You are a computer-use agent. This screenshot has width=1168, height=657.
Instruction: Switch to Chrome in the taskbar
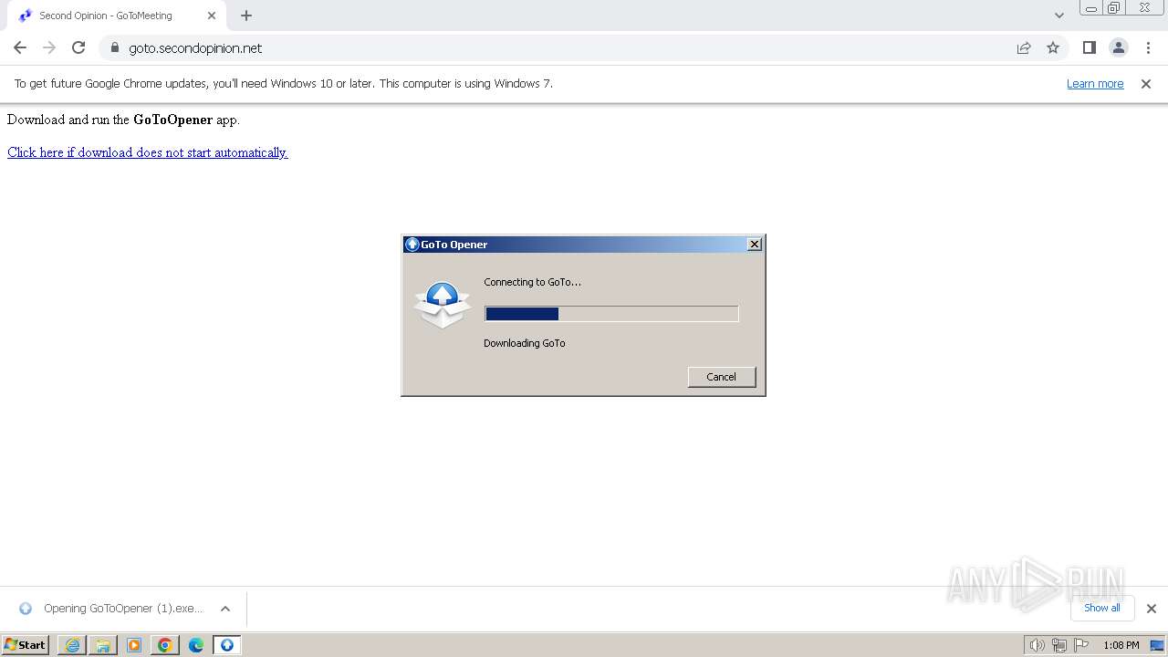[165, 645]
